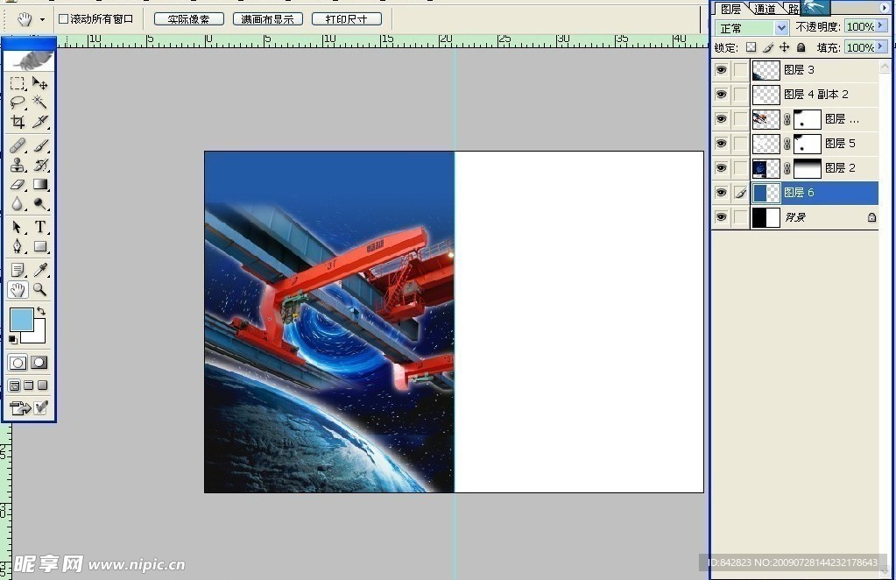Click the 不透明度 100% value field
Screen dimensions: 896x580
(x=860, y=26)
